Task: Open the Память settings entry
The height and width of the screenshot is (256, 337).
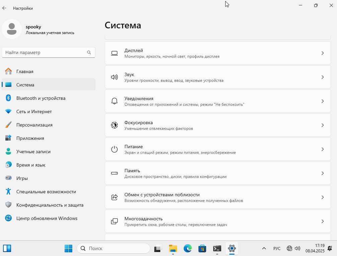Action: click(x=218, y=173)
